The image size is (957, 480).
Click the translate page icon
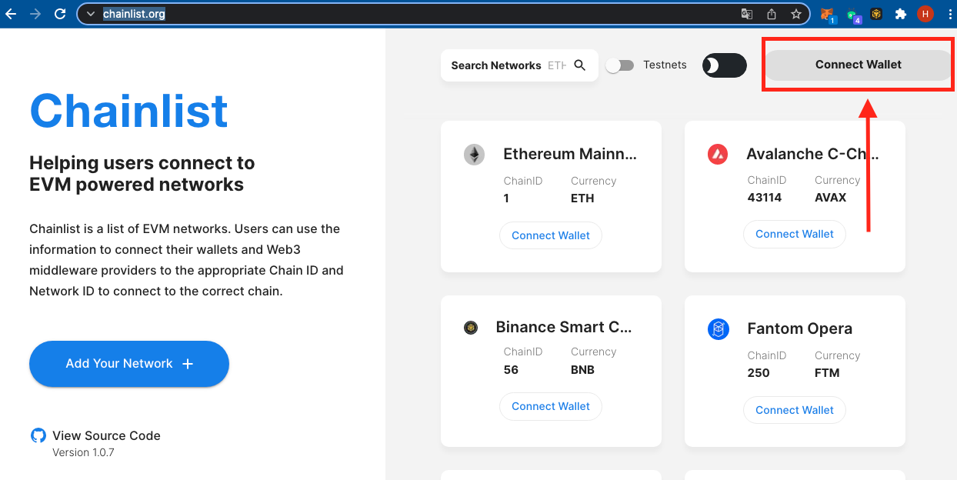pos(747,14)
